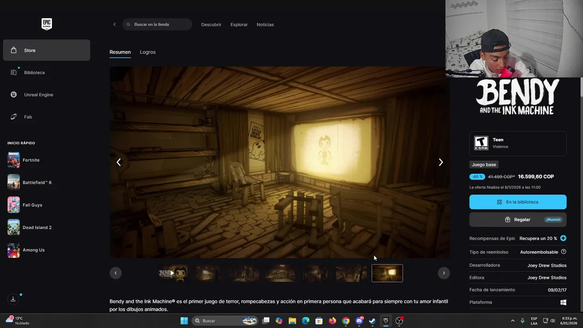Move thumbnail strip to the right

click(x=444, y=273)
